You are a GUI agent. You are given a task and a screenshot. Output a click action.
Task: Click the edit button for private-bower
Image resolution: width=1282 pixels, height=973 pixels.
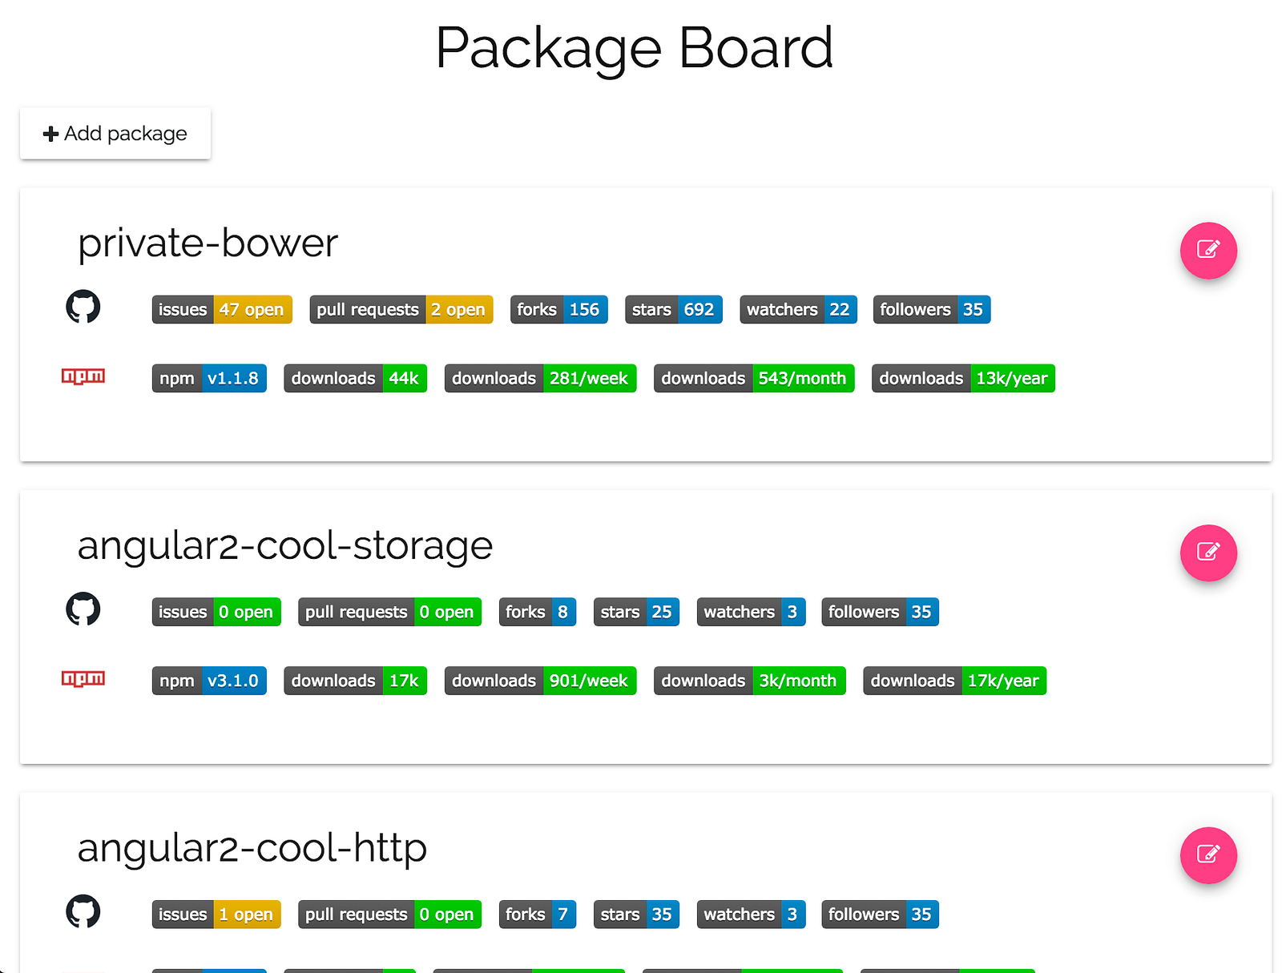(x=1207, y=250)
